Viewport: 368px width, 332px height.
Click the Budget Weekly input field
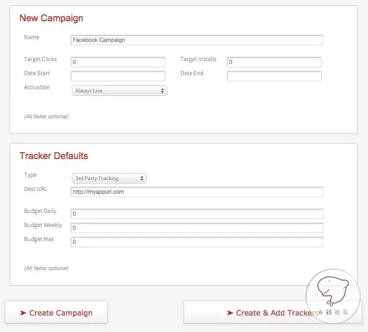click(x=197, y=228)
